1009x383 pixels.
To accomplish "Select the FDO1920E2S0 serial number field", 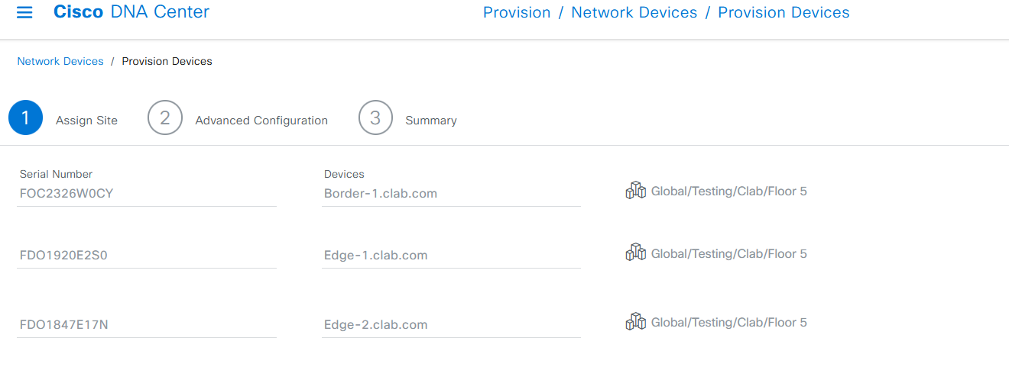I will [147, 256].
